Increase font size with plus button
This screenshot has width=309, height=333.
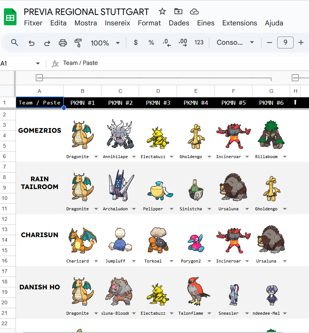click(301, 43)
